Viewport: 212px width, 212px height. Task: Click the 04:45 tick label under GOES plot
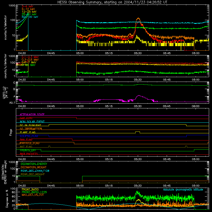[51, 106]
